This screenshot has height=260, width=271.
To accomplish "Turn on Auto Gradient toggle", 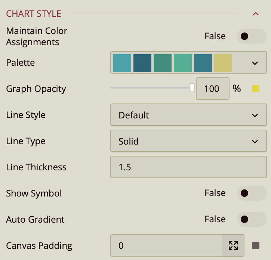I will [x=251, y=219].
